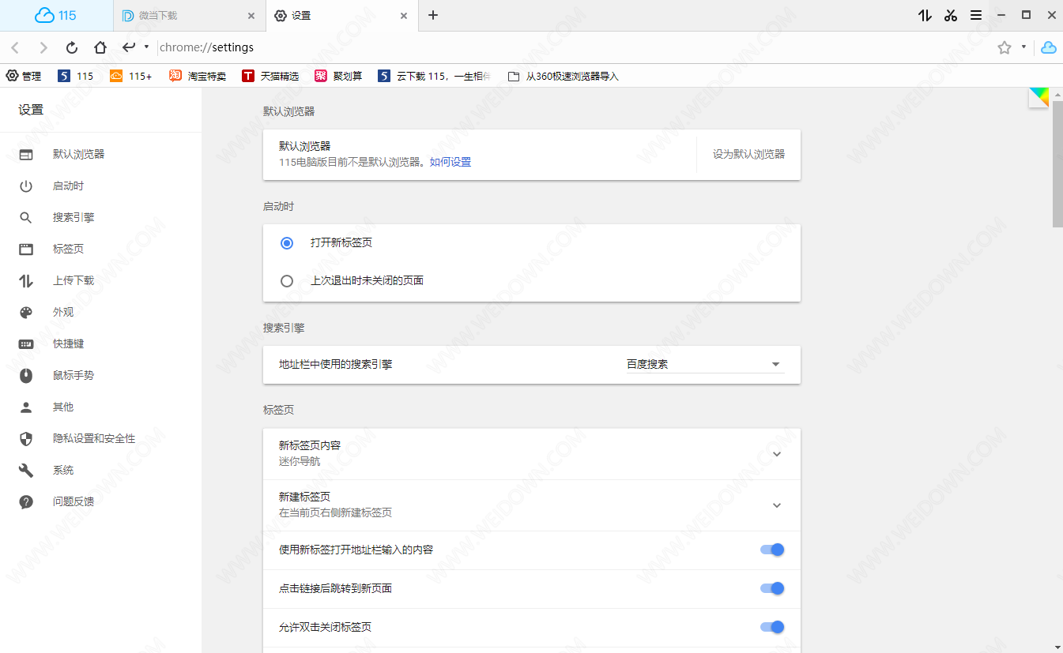Switch to the 微当下载 tab
The width and height of the screenshot is (1063, 653).
189,16
